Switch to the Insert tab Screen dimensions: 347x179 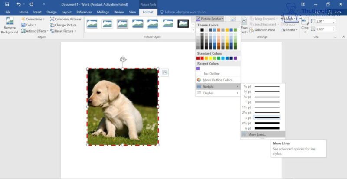coord(37,12)
